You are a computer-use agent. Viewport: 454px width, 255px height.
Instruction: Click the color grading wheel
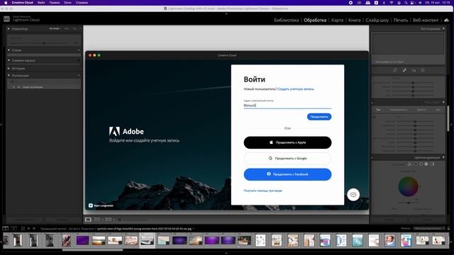[x=408, y=186]
